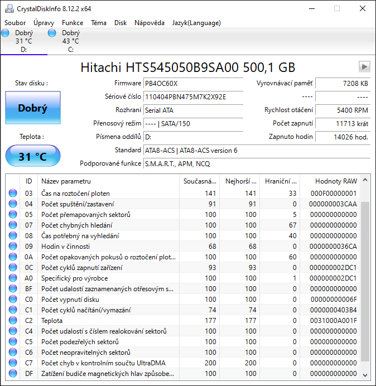The image size is (376, 386).
Task: Click the CrystalDiskInfo app icon in title bar
Action: 8,8
